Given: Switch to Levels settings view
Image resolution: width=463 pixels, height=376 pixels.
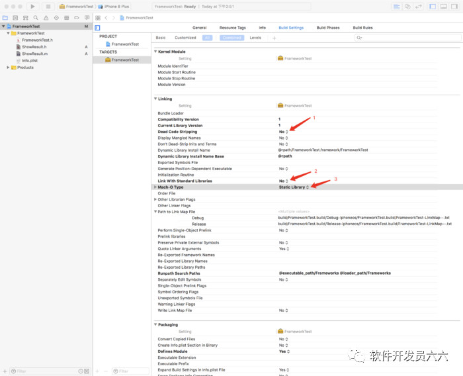Looking at the screenshot, I should (255, 38).
